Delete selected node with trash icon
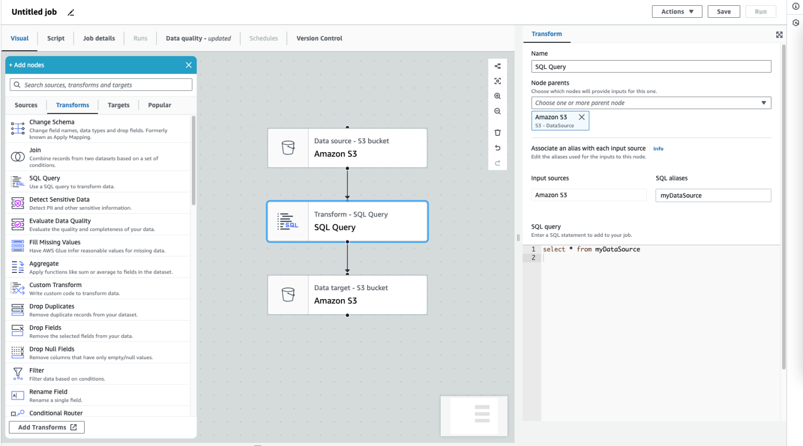Image resolution: width=803 pixels, height=446 pixels. [x=497, y=133]
